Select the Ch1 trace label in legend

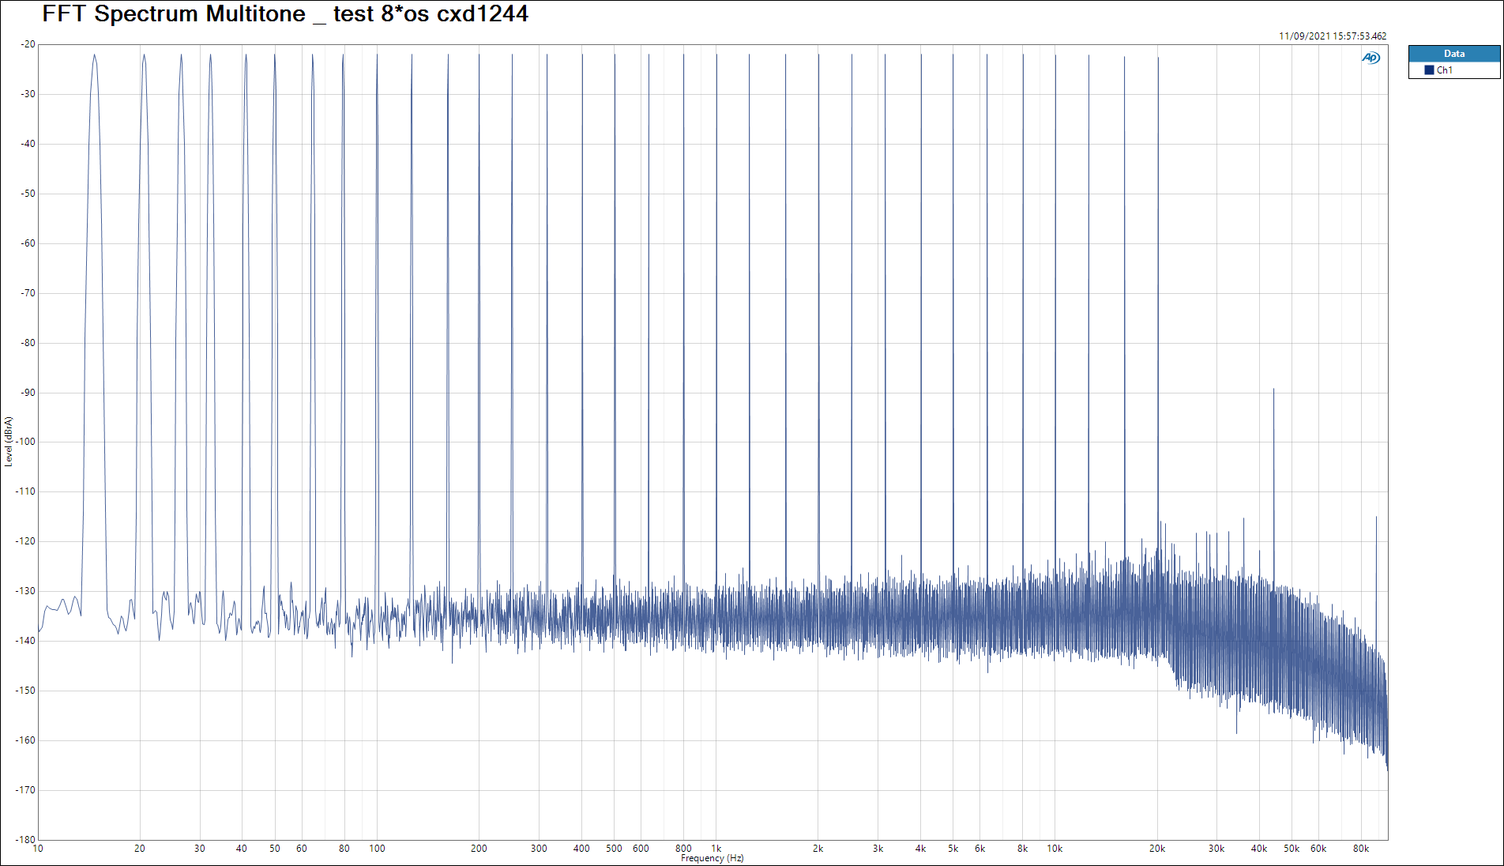coord(1445,70)
